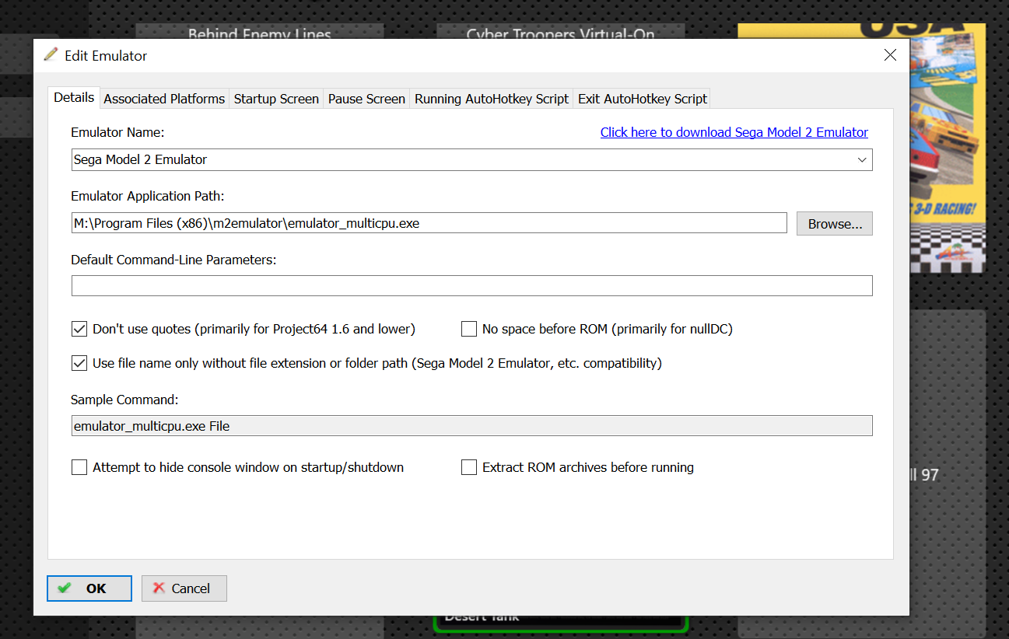The width and height of the screenshot is (1009, 639).
Task: Close the Edit Emulator dialog
Action: point(891,55)
